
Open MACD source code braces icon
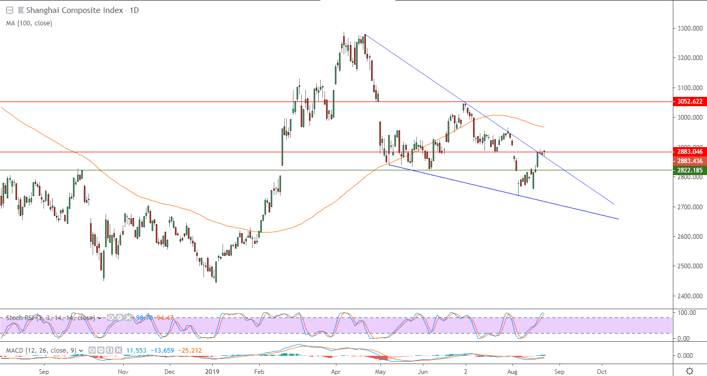pos(110,351)
